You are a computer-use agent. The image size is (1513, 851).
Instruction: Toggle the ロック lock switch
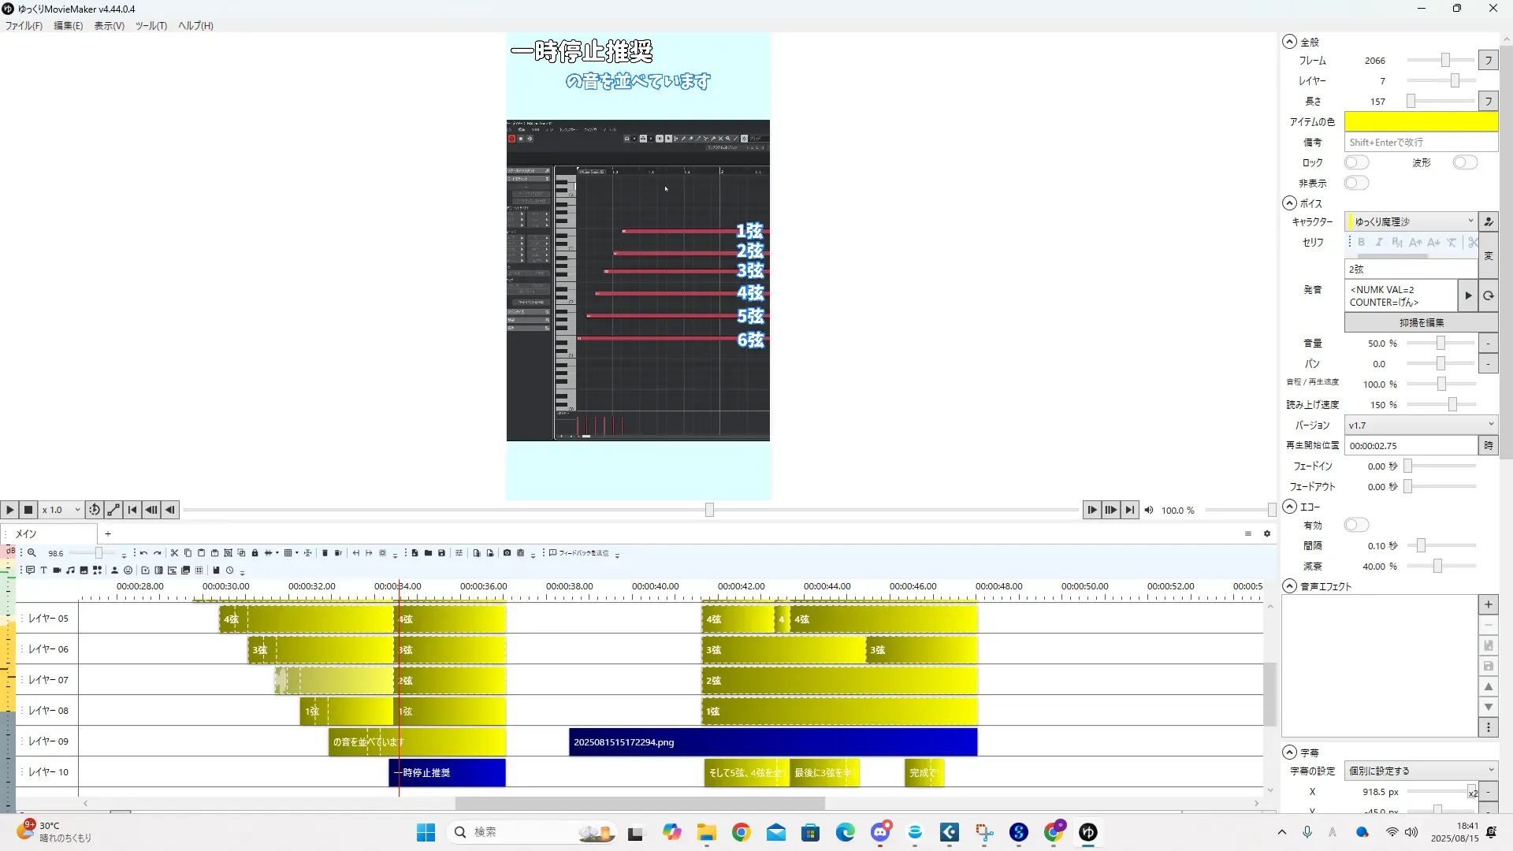pos(1356,162)
